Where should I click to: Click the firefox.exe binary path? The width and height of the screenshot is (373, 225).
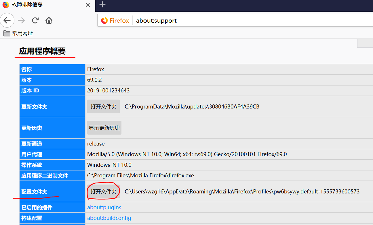tap(140, 176)
